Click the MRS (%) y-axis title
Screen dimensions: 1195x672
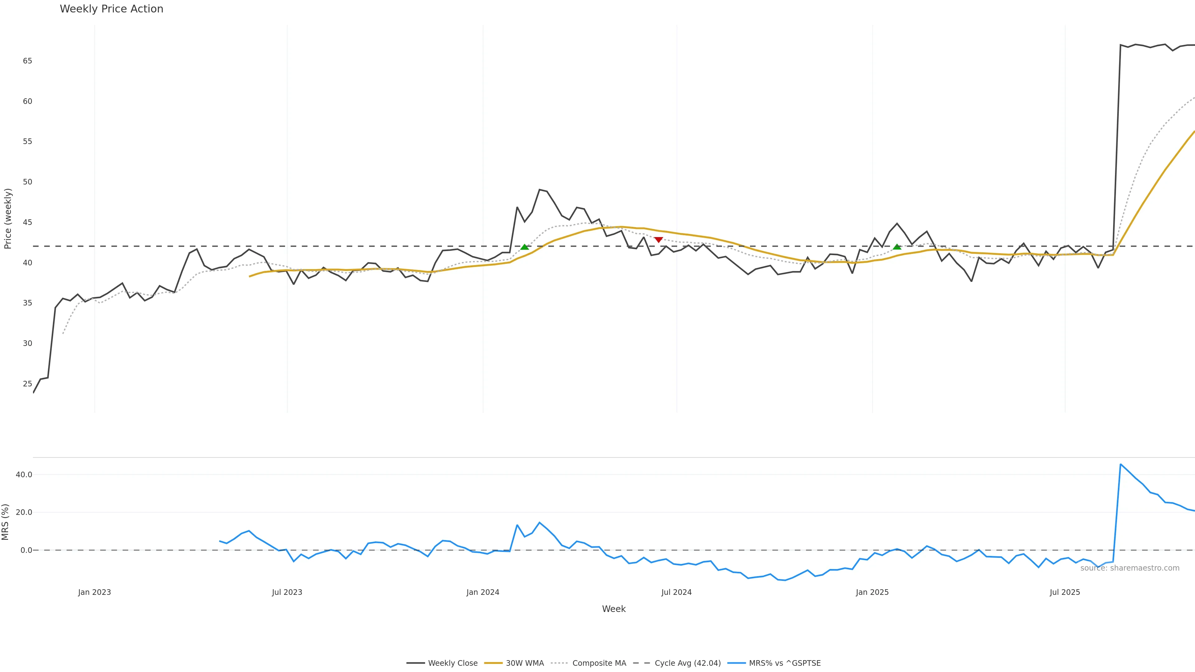pos(6,522)
